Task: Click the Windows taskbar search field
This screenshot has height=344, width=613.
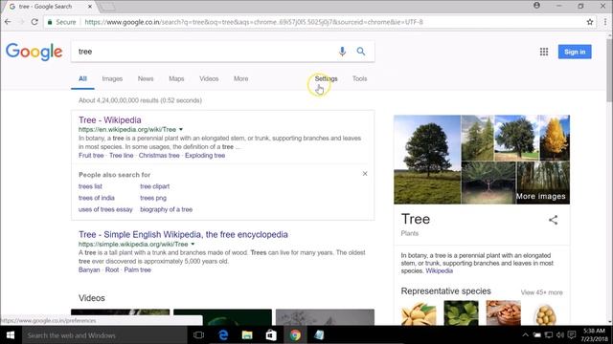Action: [104, 335]
